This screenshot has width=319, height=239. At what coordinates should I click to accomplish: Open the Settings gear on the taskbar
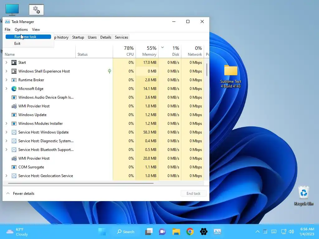point(204,232)
